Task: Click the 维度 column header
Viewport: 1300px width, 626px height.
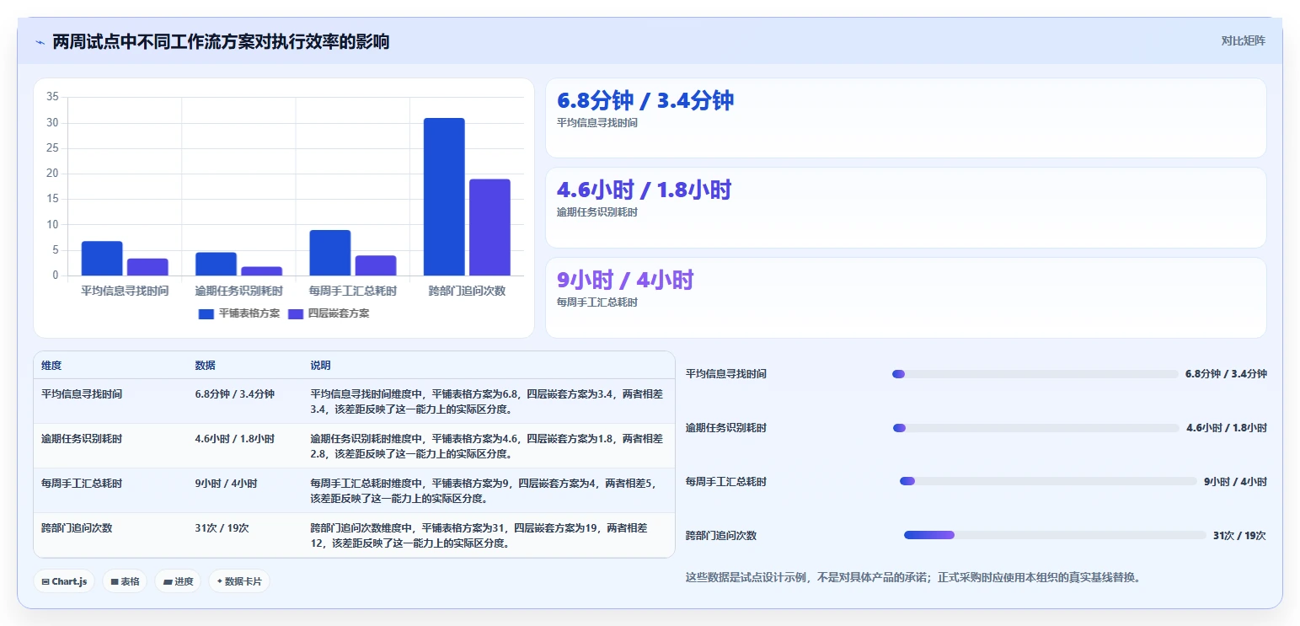Action: pos(51,366)
